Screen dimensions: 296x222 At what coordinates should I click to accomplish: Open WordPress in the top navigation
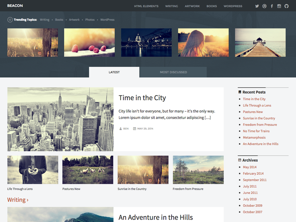(x=233, y=6)
